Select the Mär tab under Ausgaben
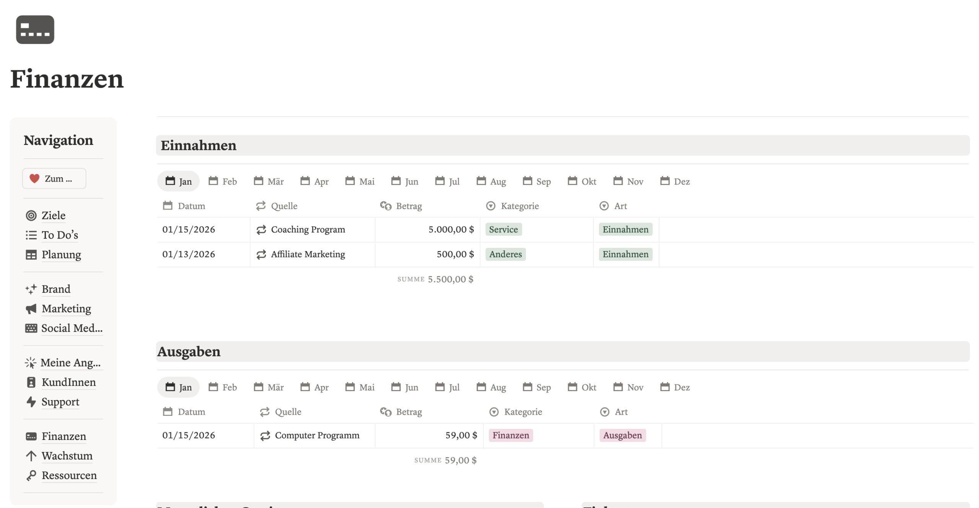Screen dimensions: 979x508 pyautogui.click(x=268, y=387)
